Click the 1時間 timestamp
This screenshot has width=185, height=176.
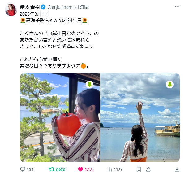point(83,7)
